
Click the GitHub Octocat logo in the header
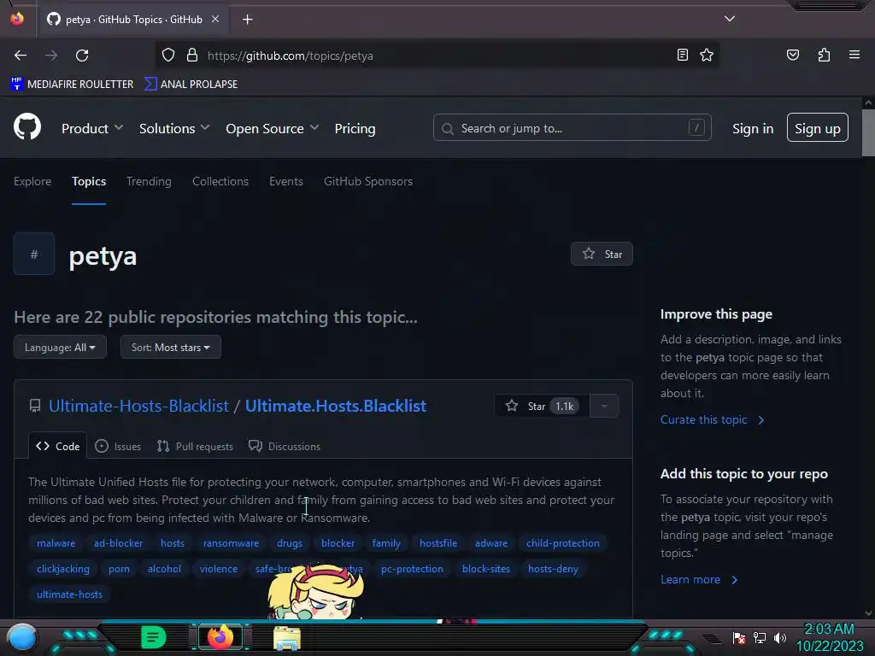pos(27,127)
